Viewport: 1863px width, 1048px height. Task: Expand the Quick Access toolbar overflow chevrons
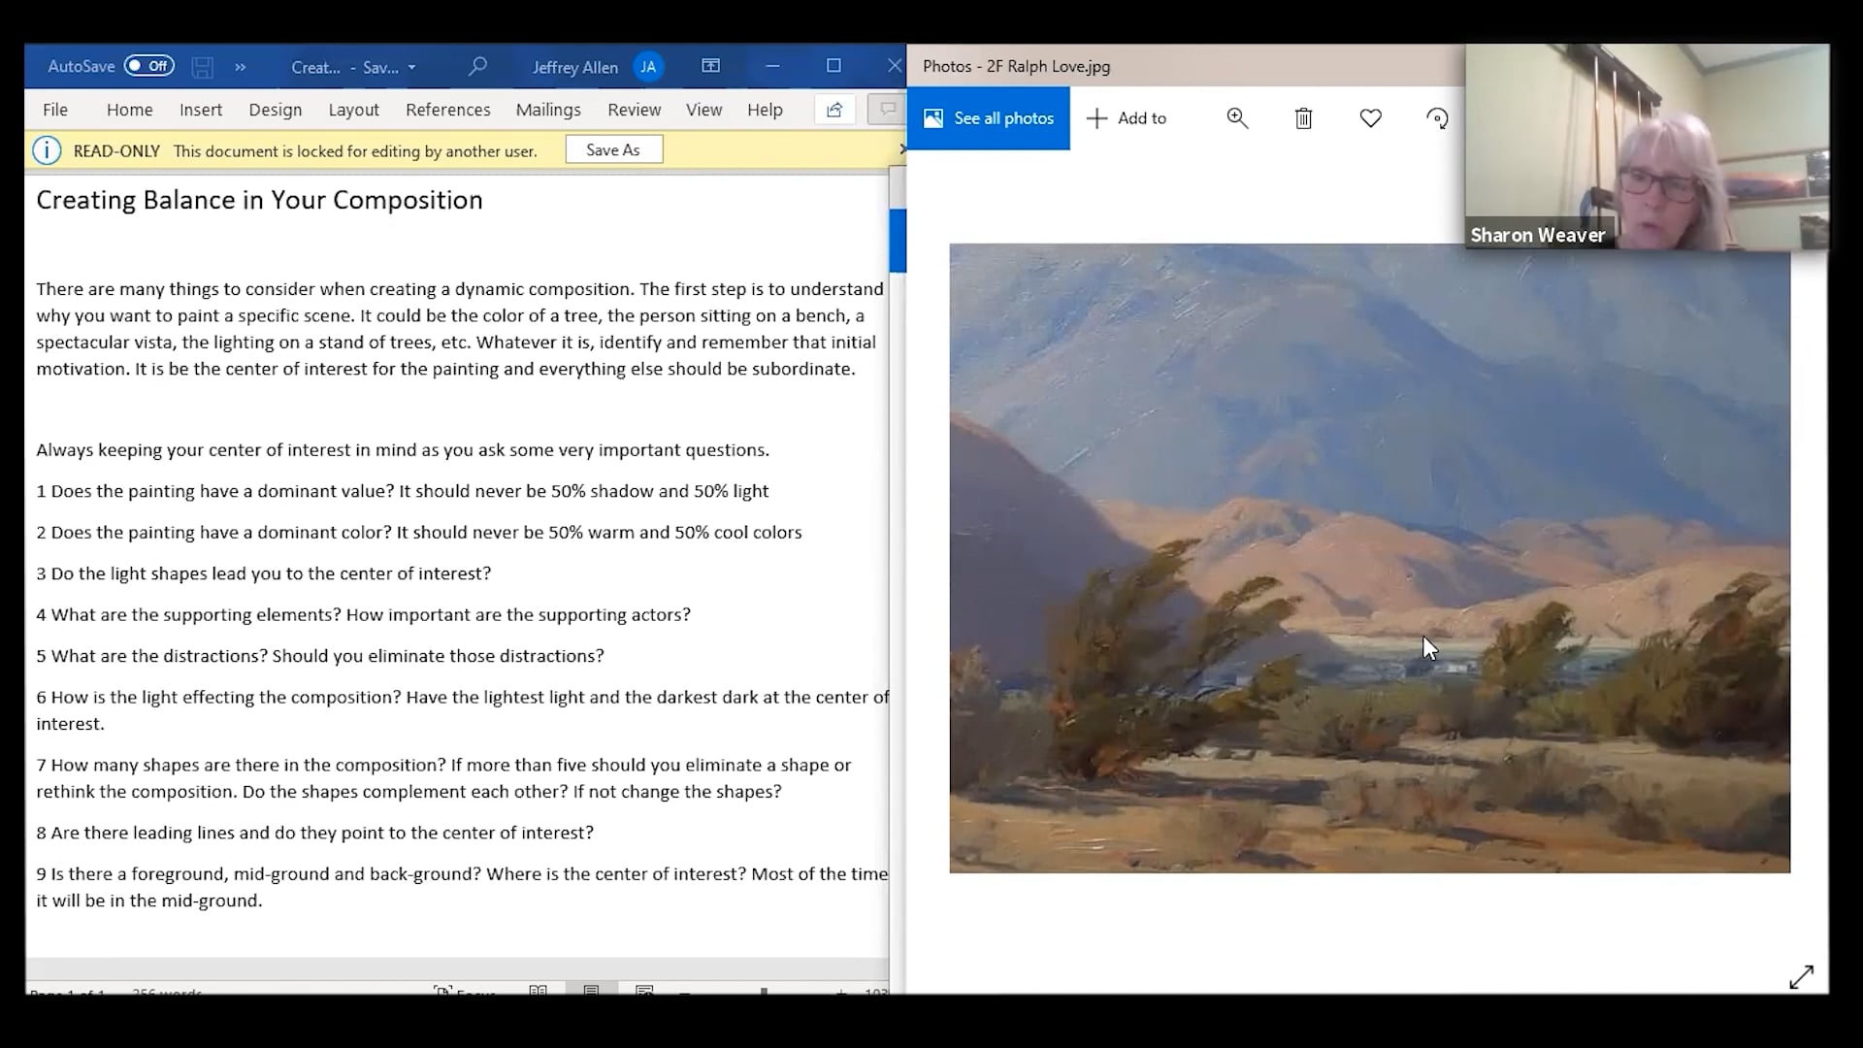(x=241, y=67)
